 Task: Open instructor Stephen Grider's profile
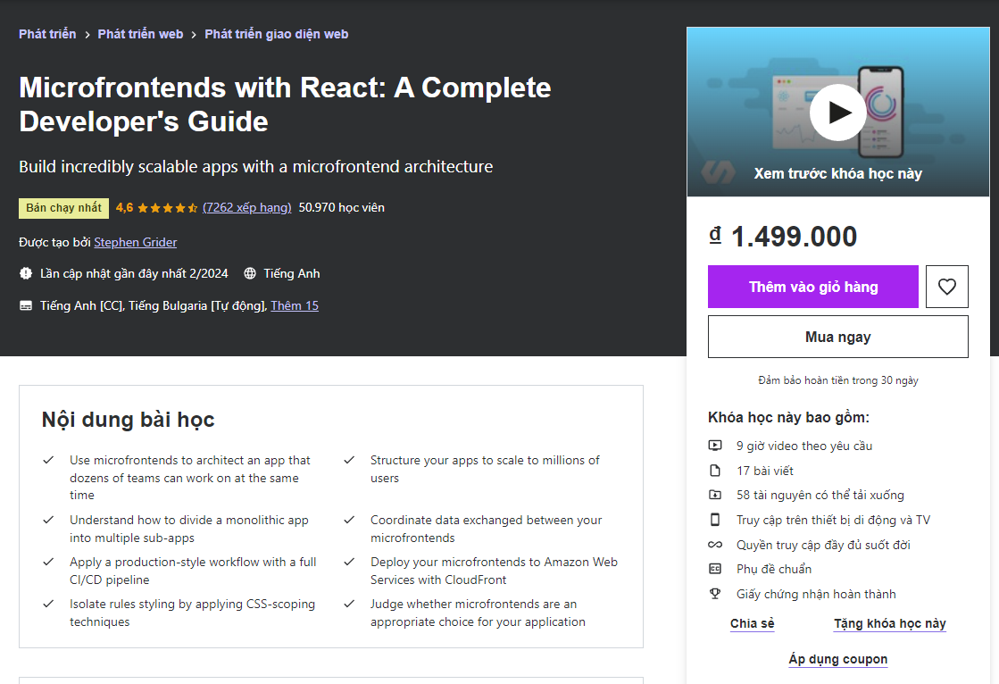point(135,242)
